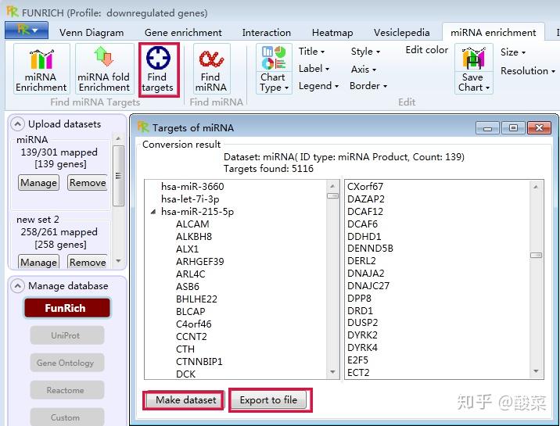This screenshot has height=426, width=560.
Task: Select hsa-miR-3660 in the tree
Action: coord(192,187)
